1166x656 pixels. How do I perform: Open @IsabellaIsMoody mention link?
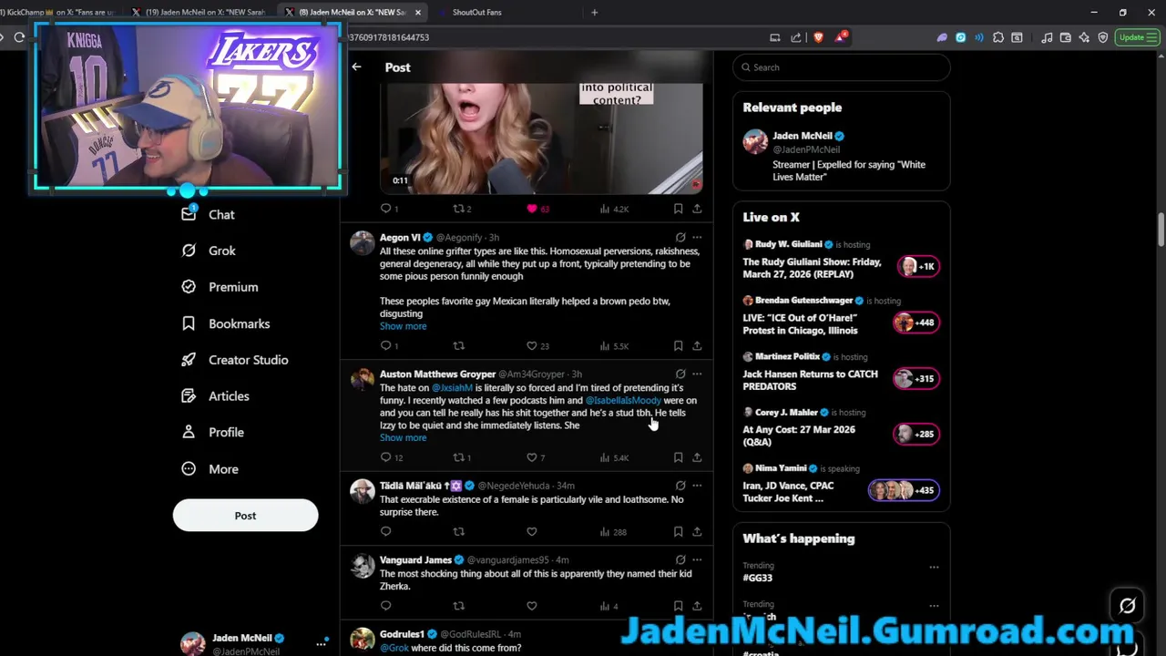[x=623, y=401]
